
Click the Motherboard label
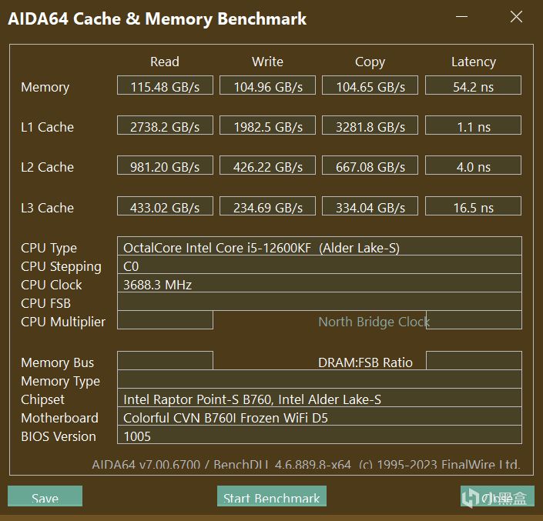pyautogui.click(x=59, y=418)
